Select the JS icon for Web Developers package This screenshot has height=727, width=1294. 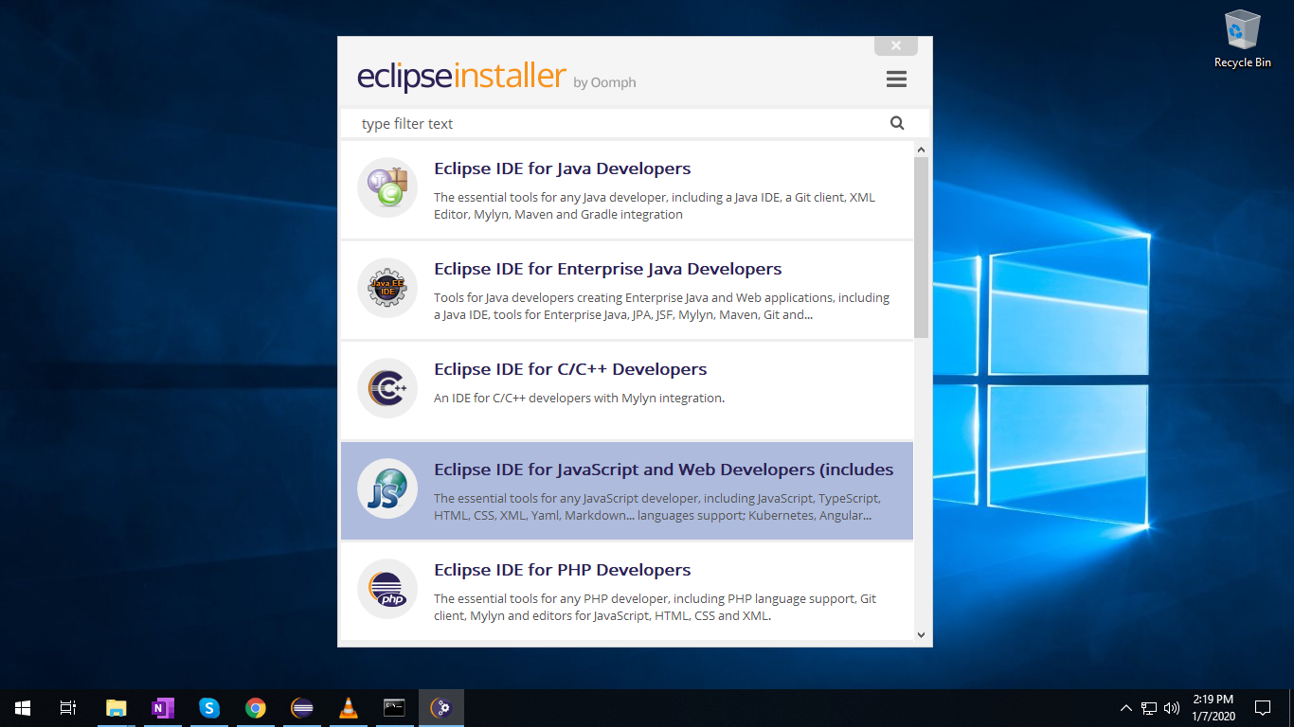[x=386, y=488]
